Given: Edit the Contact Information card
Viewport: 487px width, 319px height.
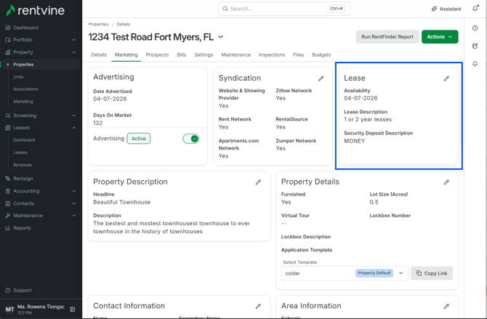Looking at the screenshot, I should click(x=258, y=306).
